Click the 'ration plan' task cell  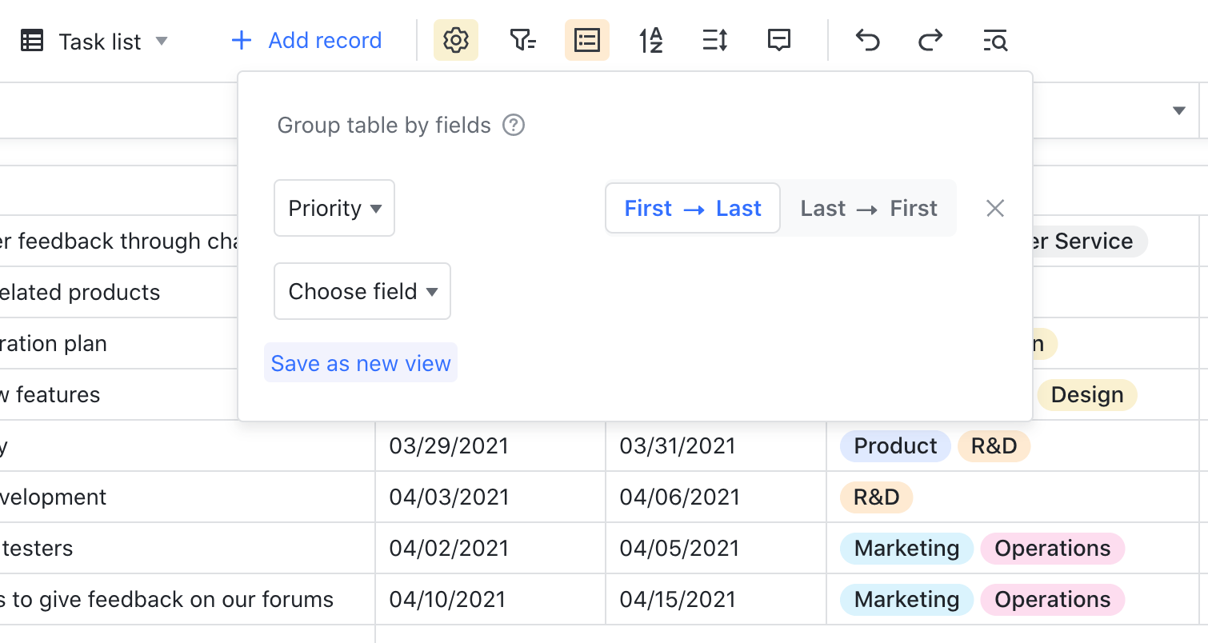119,343
